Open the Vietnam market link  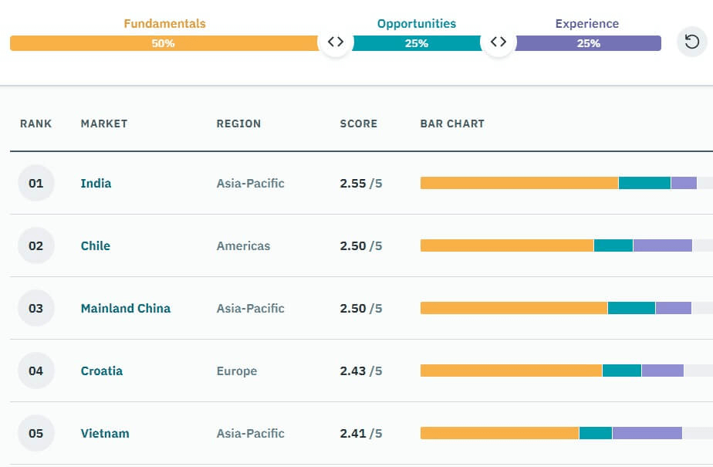point(105,433)
